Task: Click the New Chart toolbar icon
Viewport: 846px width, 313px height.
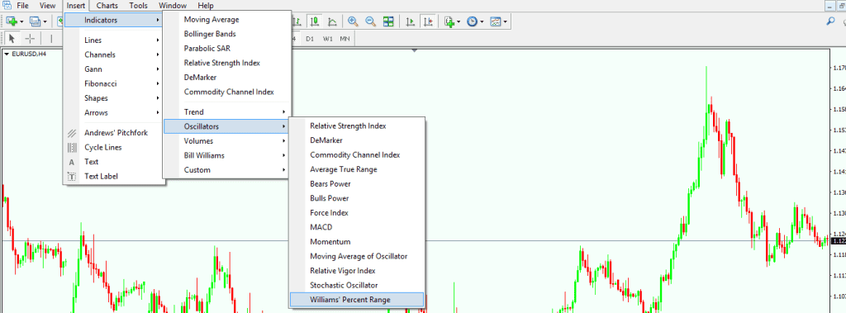Action: click(x=12, y=21)
